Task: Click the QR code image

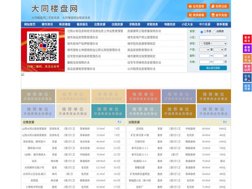Action: point(43,47)
